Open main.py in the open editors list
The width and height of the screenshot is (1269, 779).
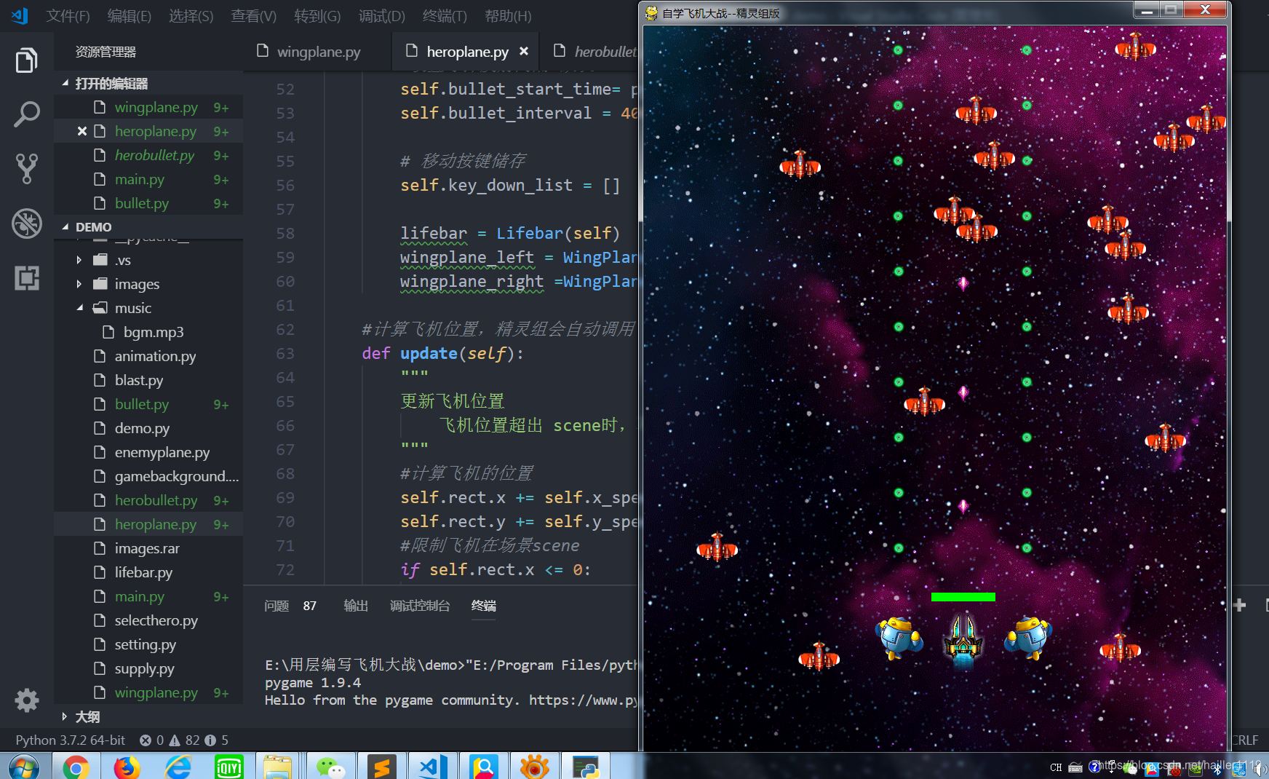[139, 179]
